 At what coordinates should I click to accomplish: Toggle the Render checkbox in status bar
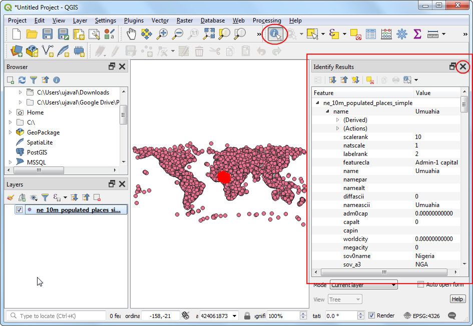371,315
